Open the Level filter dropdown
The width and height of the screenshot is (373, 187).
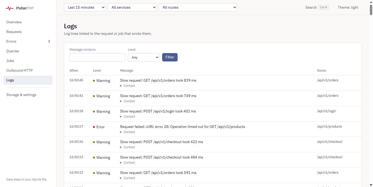point(144,57)
